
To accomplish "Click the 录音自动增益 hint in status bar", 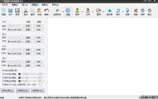I will [x=53, y=98].
